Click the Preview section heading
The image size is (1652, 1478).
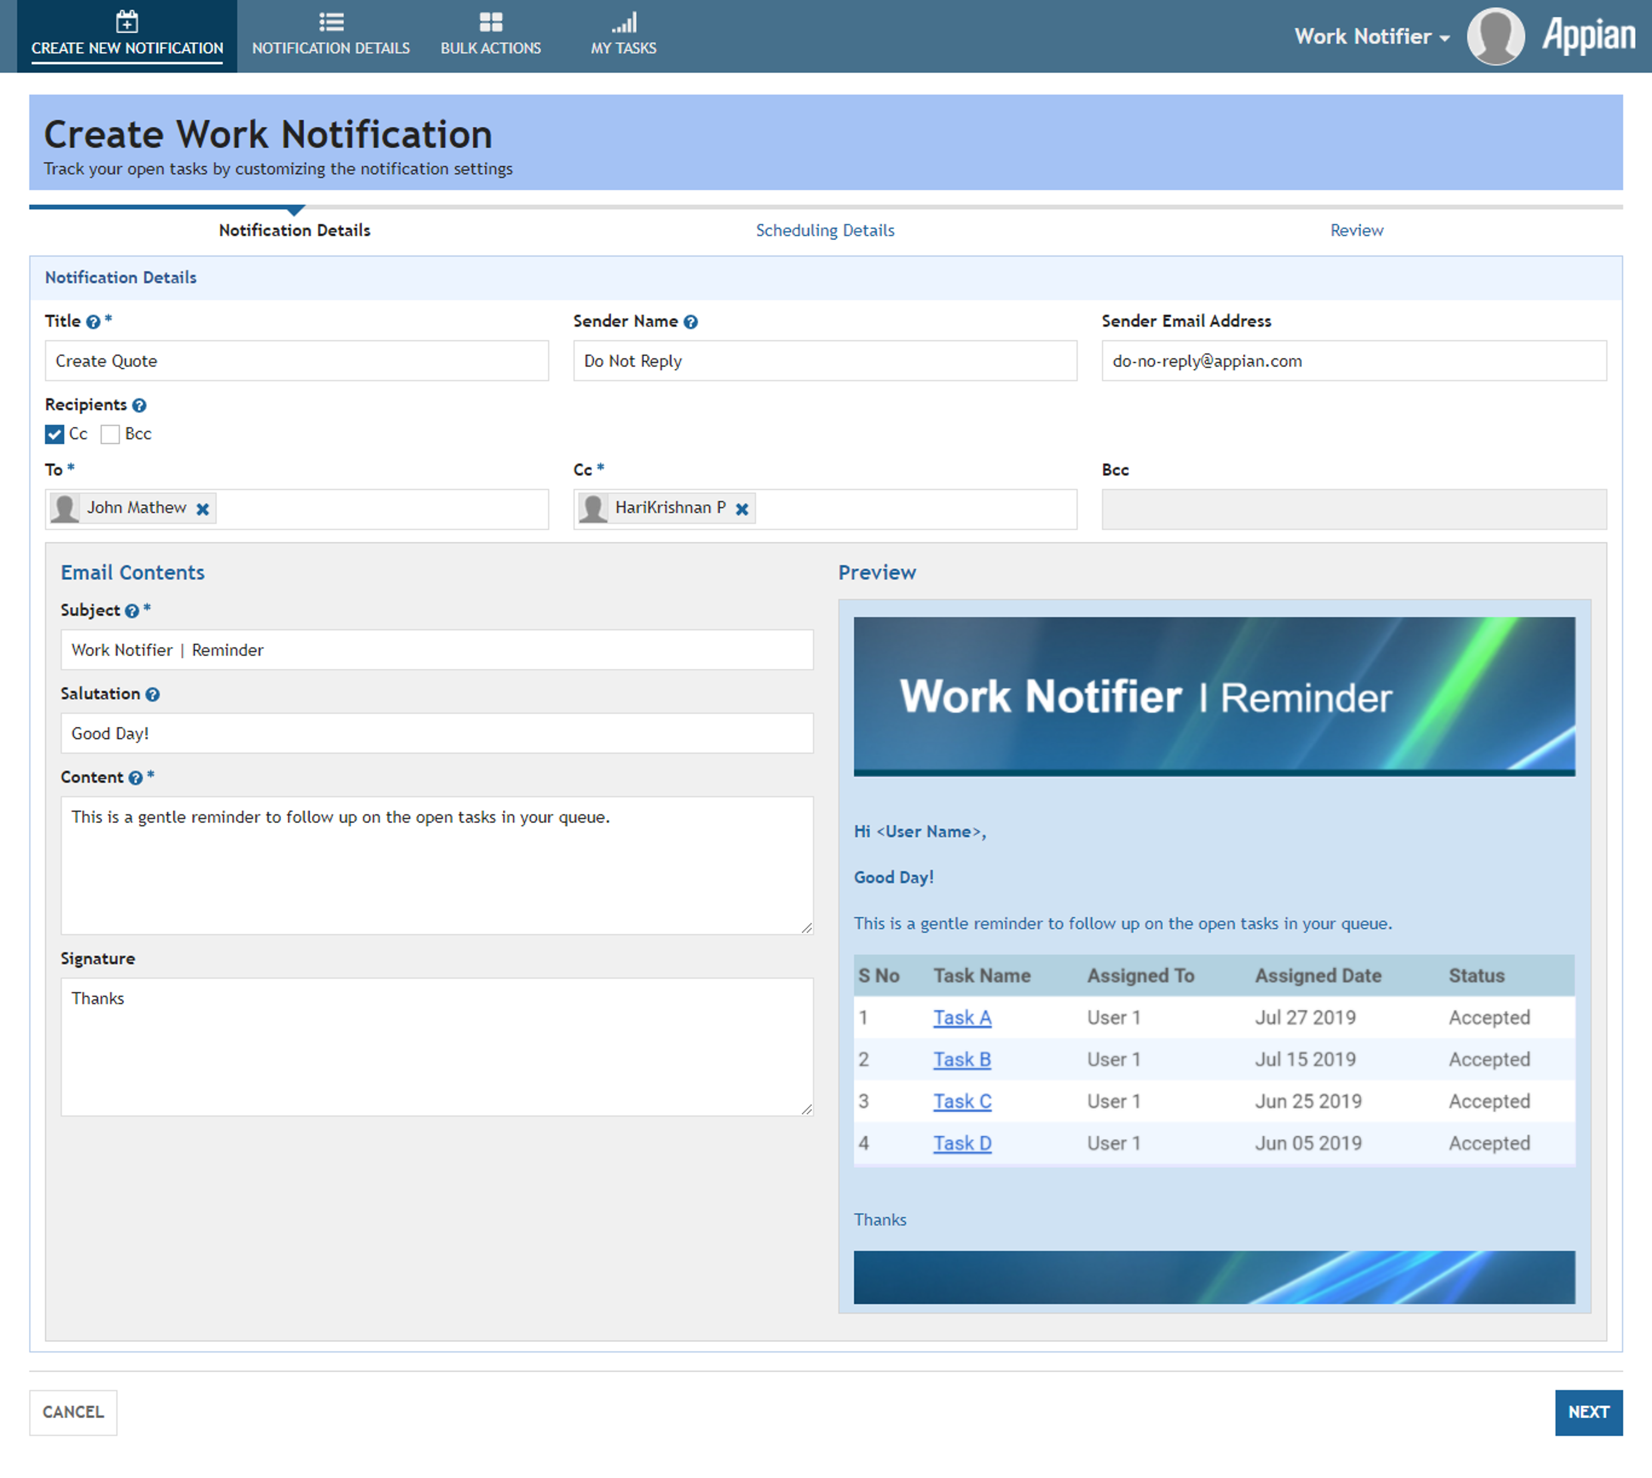coord(877,573)
